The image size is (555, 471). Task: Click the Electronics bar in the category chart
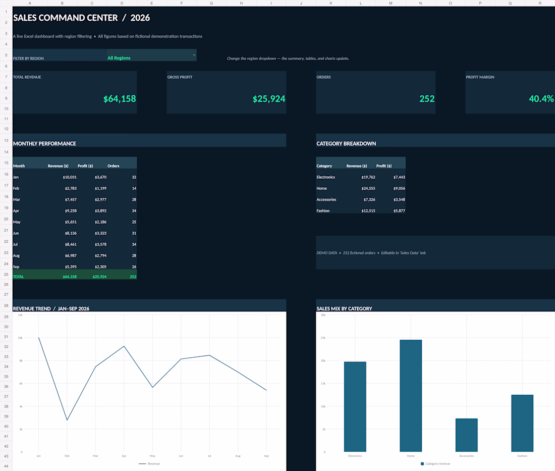tap(355, 407)
